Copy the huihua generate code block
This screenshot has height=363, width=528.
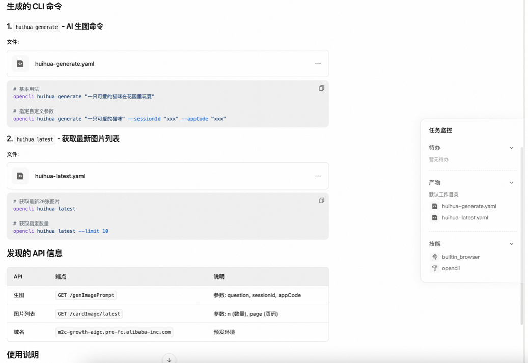(x=321, y=88)
